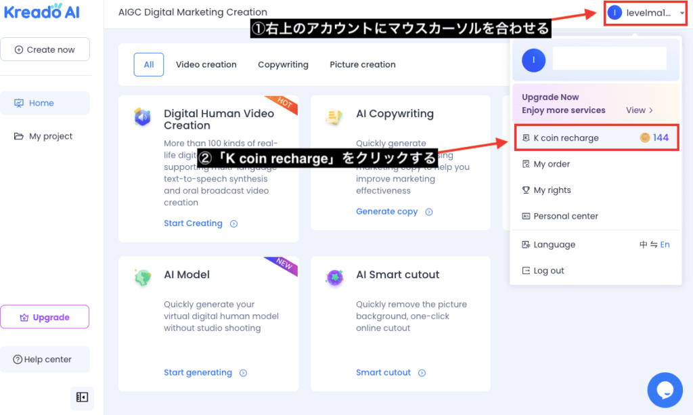Click the My order receipt icon
The image size is (693, 415).
click(526, 164)
